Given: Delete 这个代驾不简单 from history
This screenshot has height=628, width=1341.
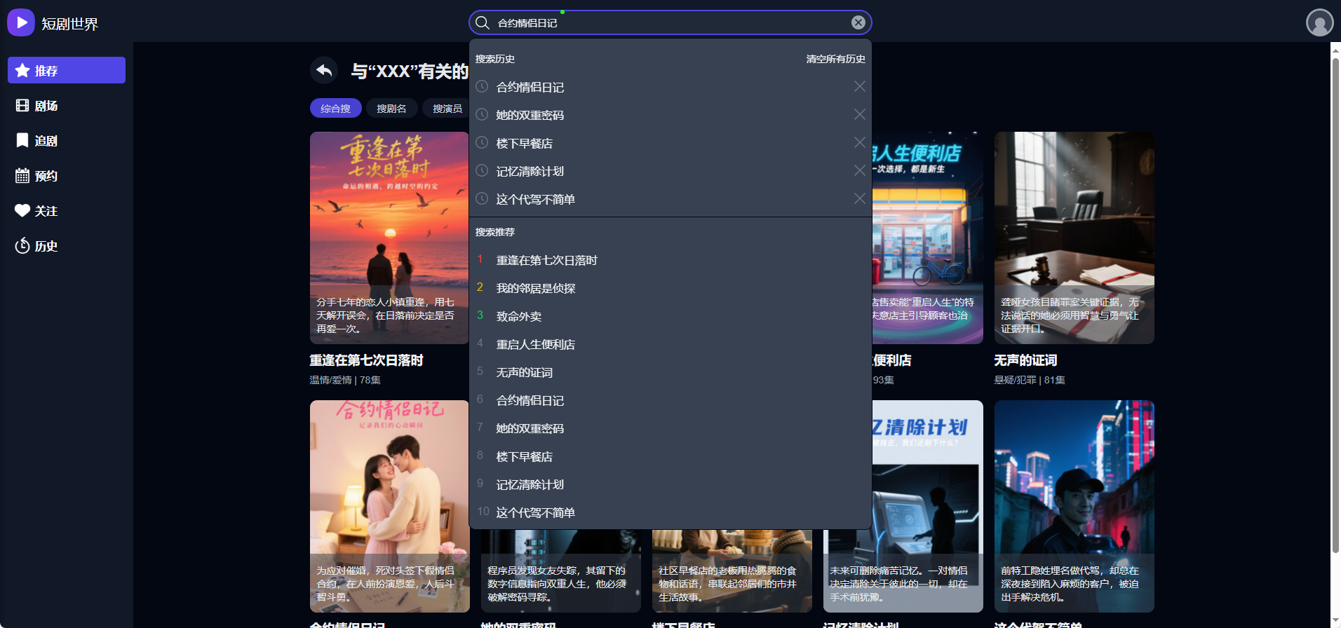Looking at the screenshot, I should coord(859,199).
